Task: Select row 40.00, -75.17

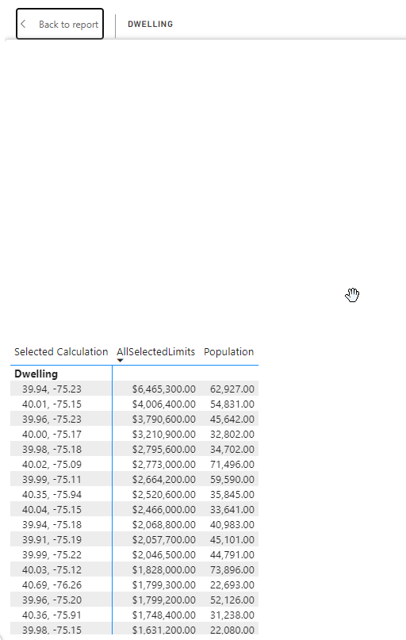Action: (52, 435)
